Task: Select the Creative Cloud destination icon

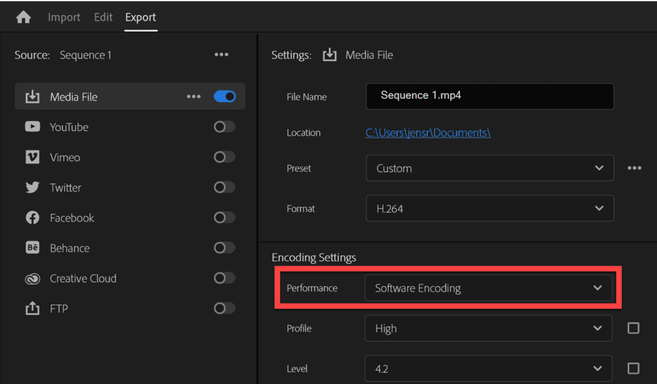Action: click(32, 278)
